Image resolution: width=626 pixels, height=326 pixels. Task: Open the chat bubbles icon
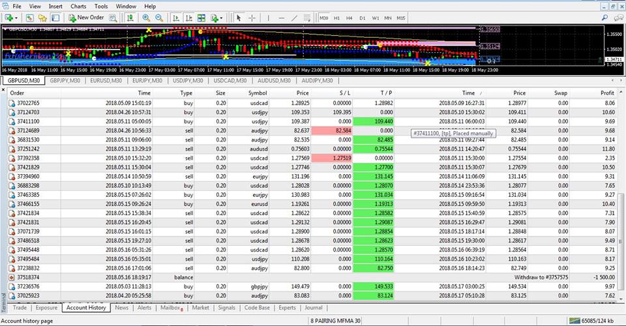(x=618, y=18)
